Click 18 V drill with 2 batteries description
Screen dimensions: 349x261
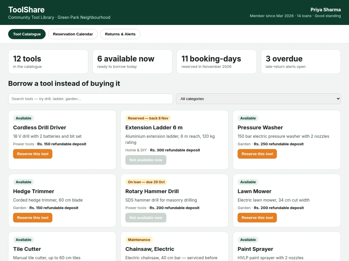pyautogui.click(x=47, y=136)
